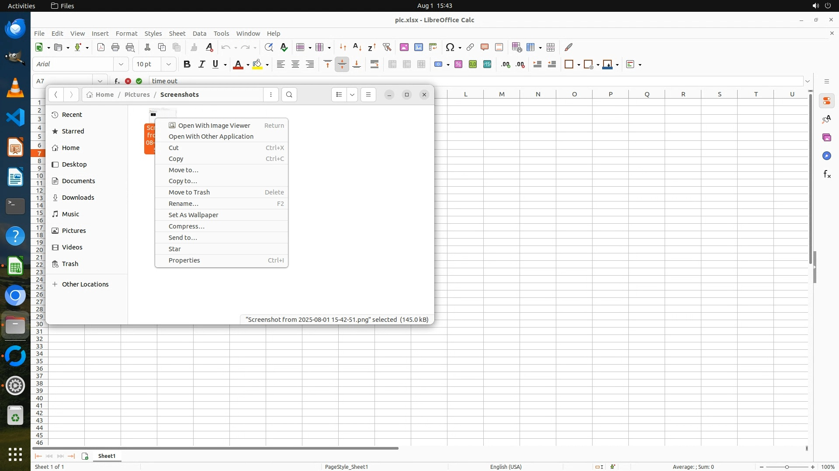839x471 pixels.
Task: Choose Set As Wallpaper menu entry
Action: [193, 215]
